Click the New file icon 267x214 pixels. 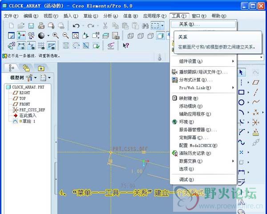click(x=12, y=26)
